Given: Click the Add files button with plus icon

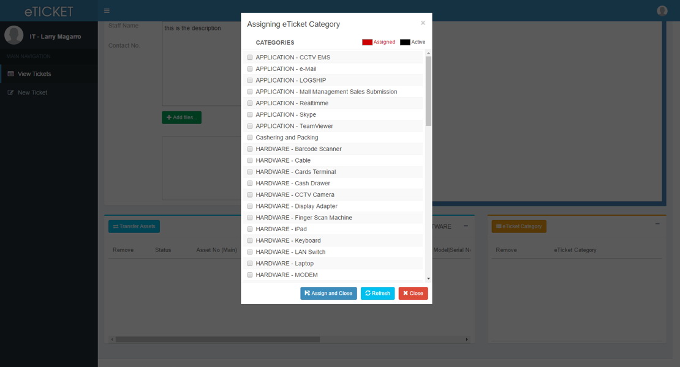Looking at the screenshot, I should [181, 117].
